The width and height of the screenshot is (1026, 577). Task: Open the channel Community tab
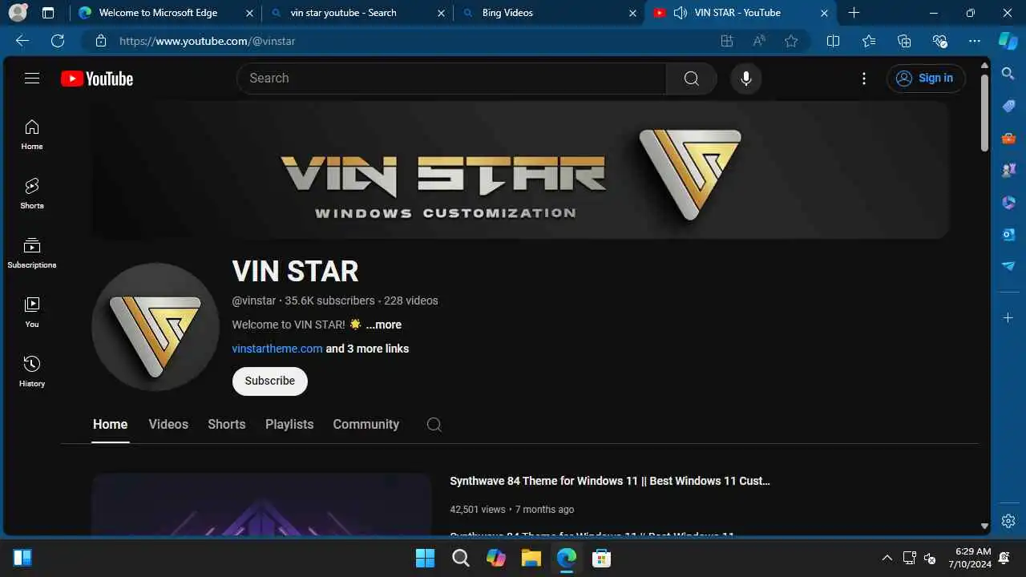click(x=366, y=425)
